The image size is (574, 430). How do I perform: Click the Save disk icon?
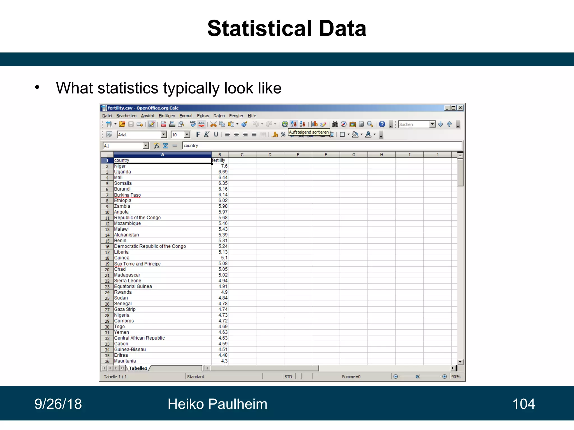pyautogui.click(x=131, y=124)
